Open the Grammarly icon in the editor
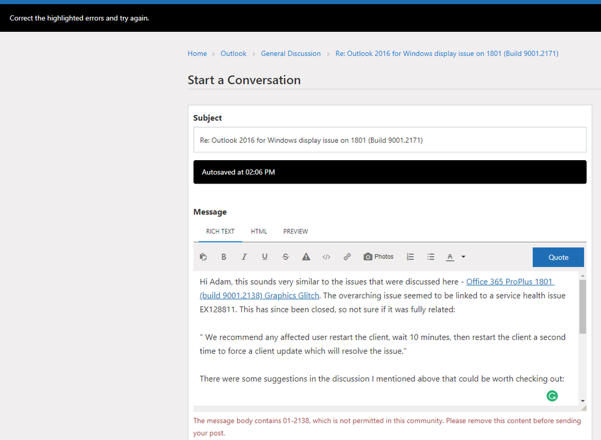Image resolution: width=601 pixels, height=440 pixels. tap(552, 396)
